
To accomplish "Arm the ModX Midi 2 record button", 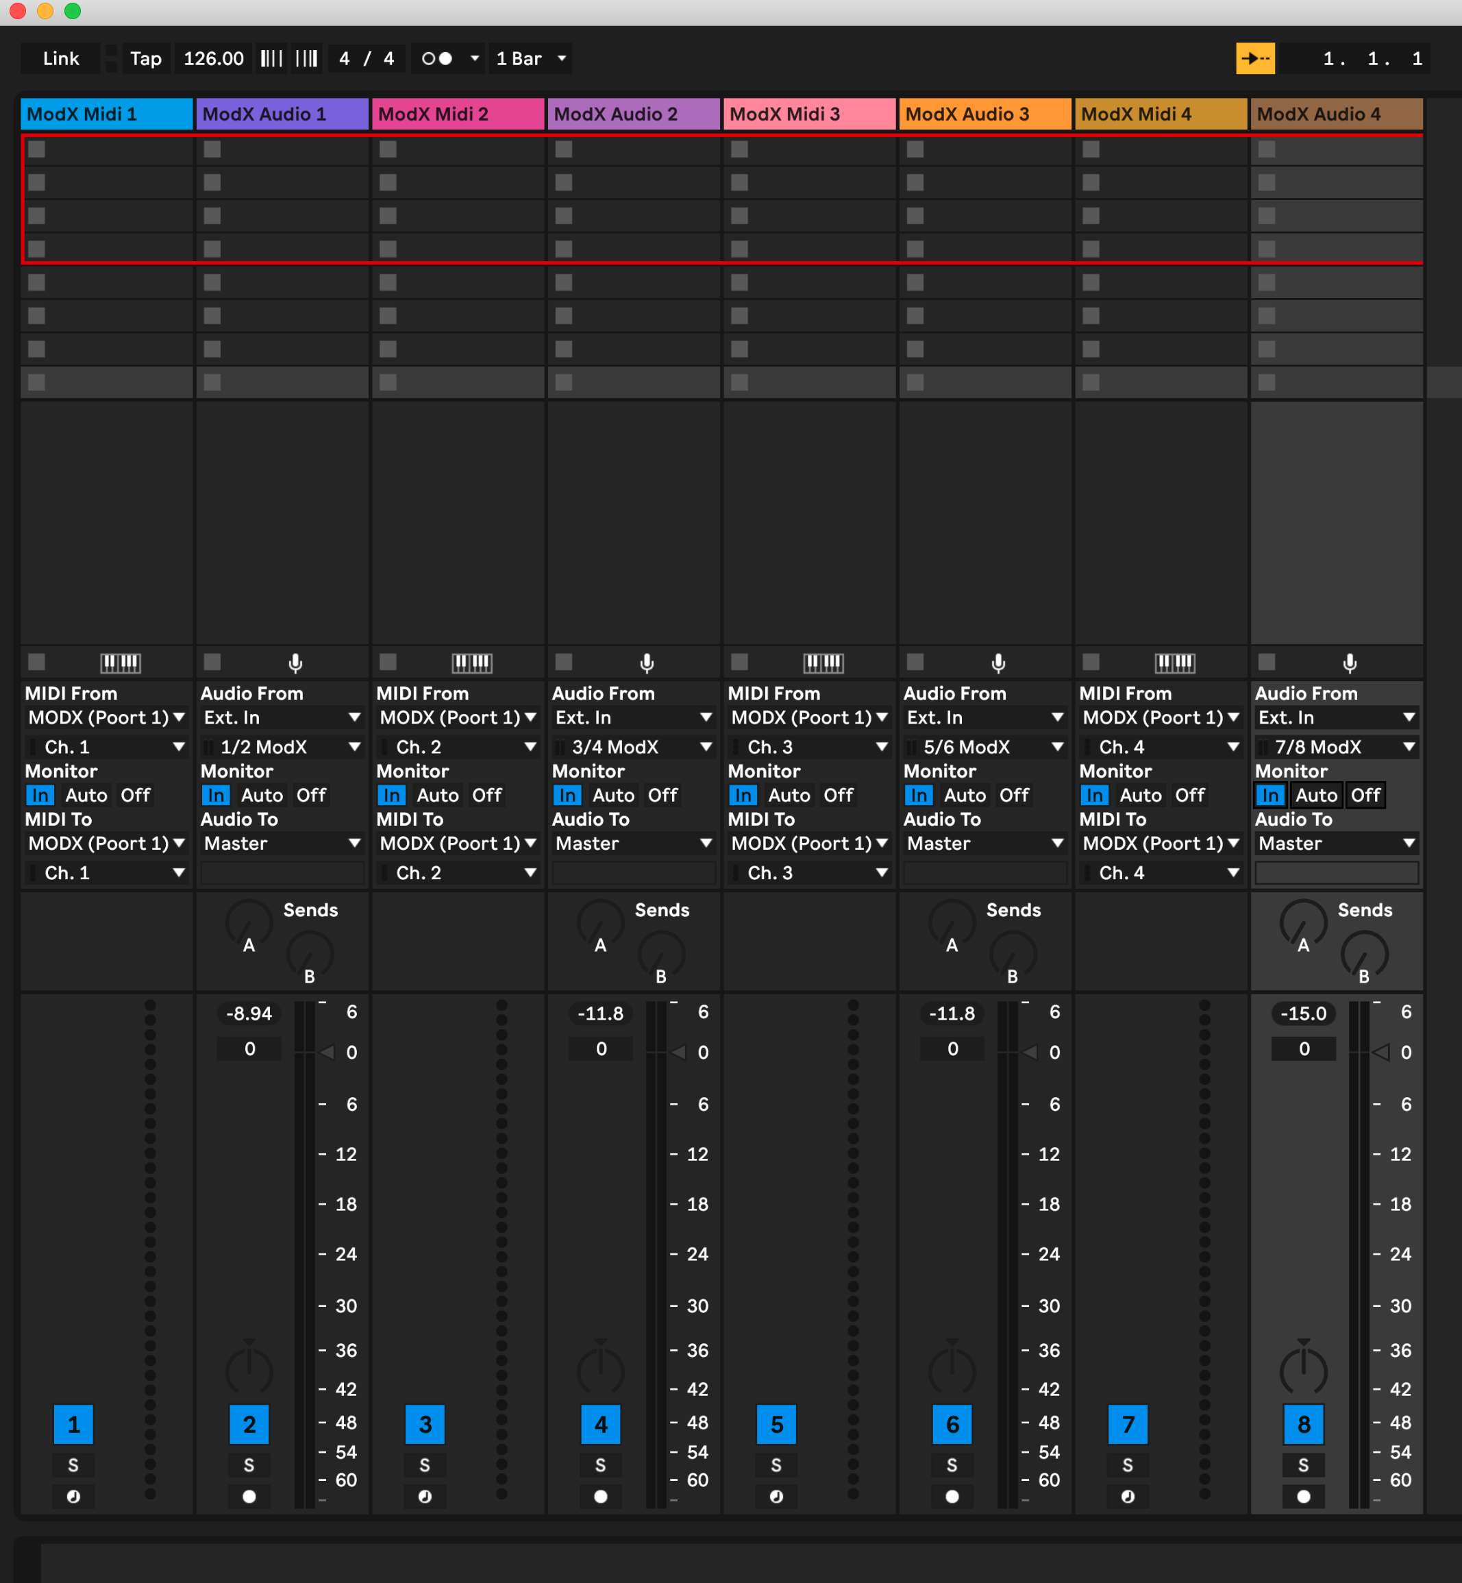I will click(x=425, y=1496).
